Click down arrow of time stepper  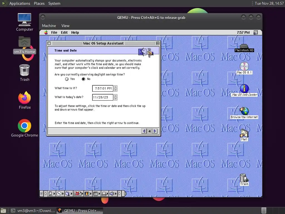116,90
